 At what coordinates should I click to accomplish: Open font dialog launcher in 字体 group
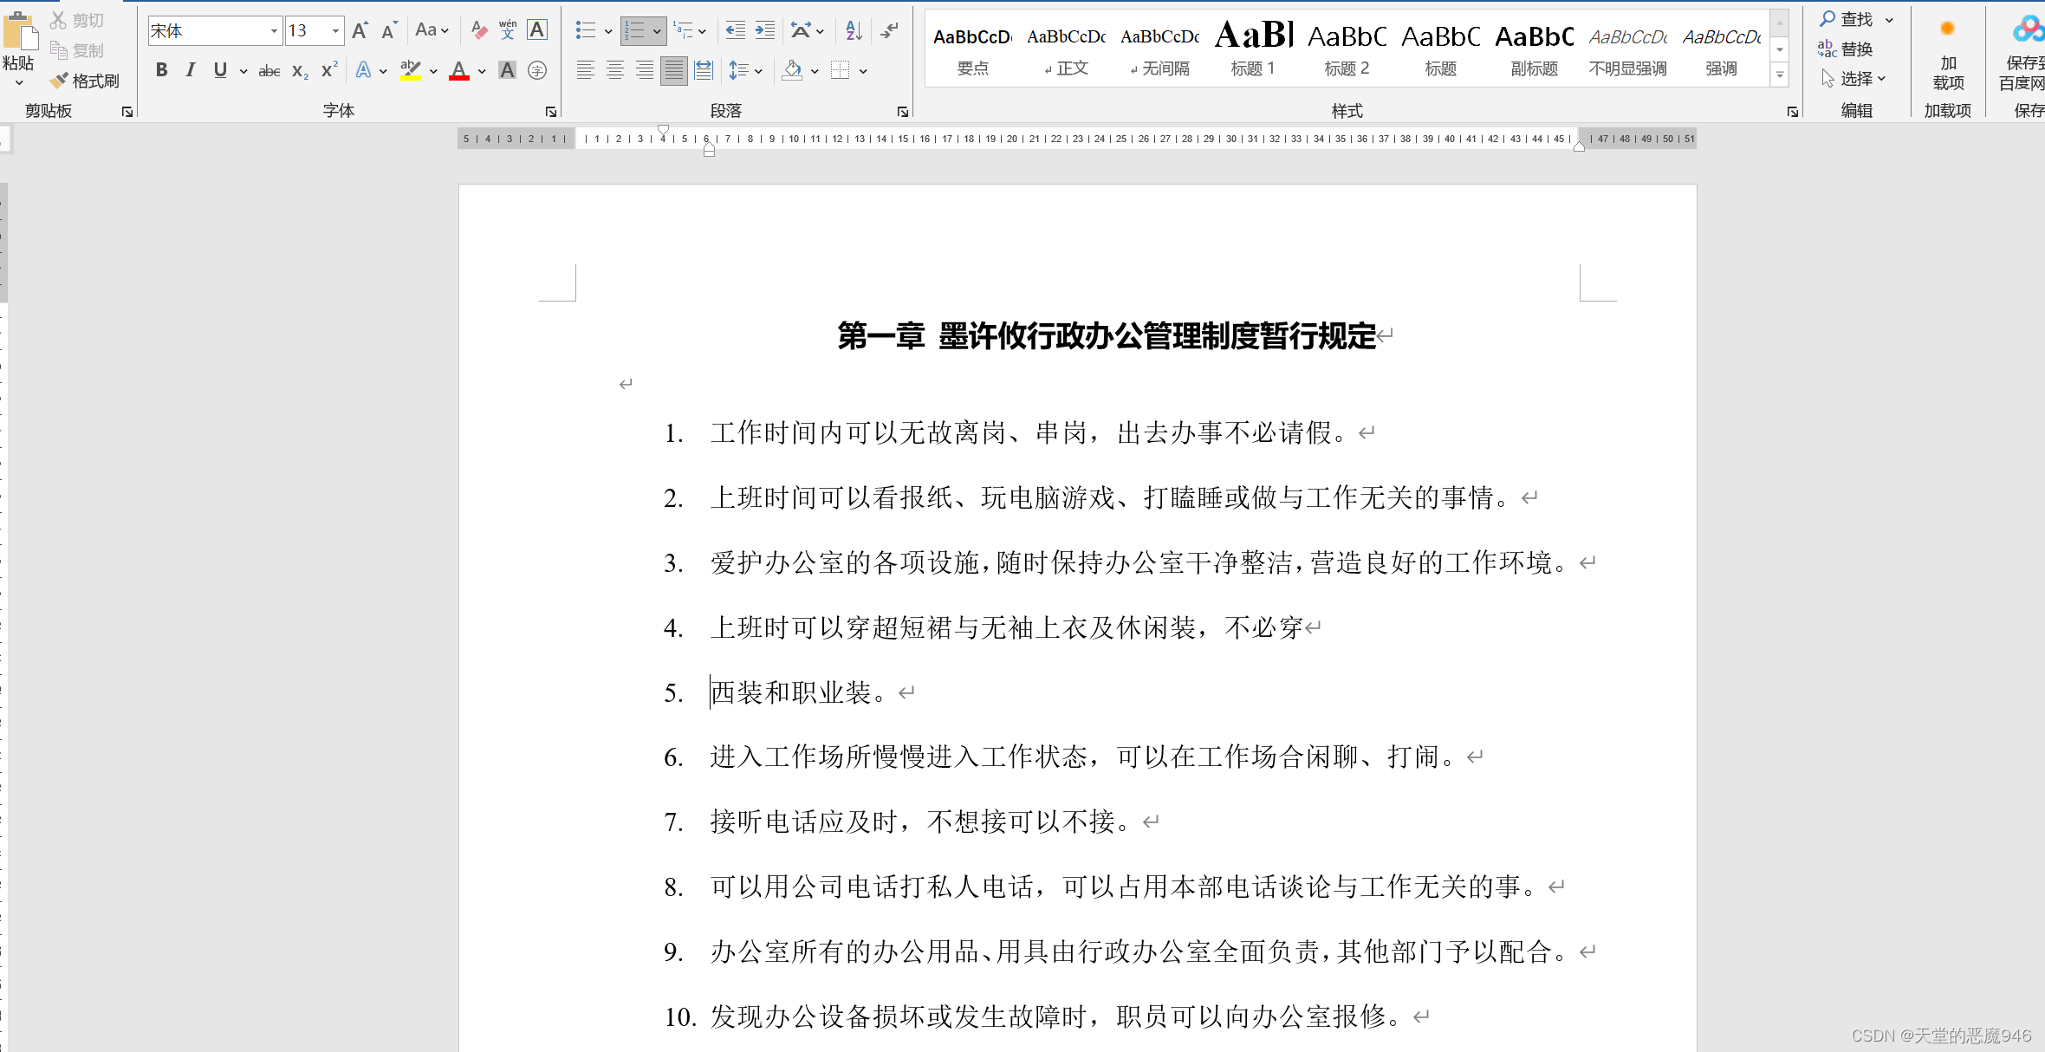(x=551, y=112)
